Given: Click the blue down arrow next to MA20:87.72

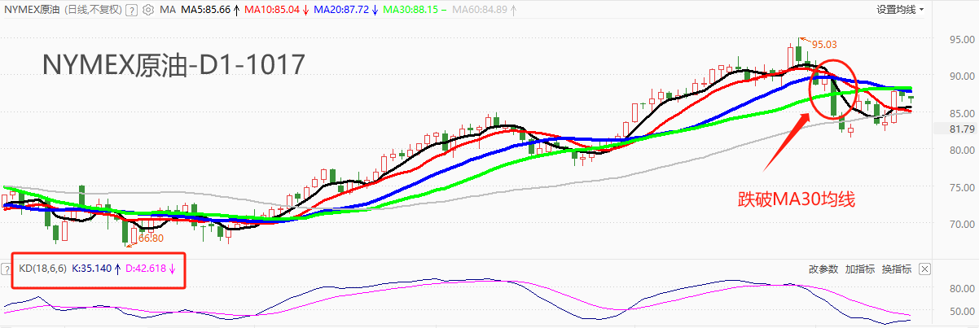Looking at the screenshot, I should point(374,11).
